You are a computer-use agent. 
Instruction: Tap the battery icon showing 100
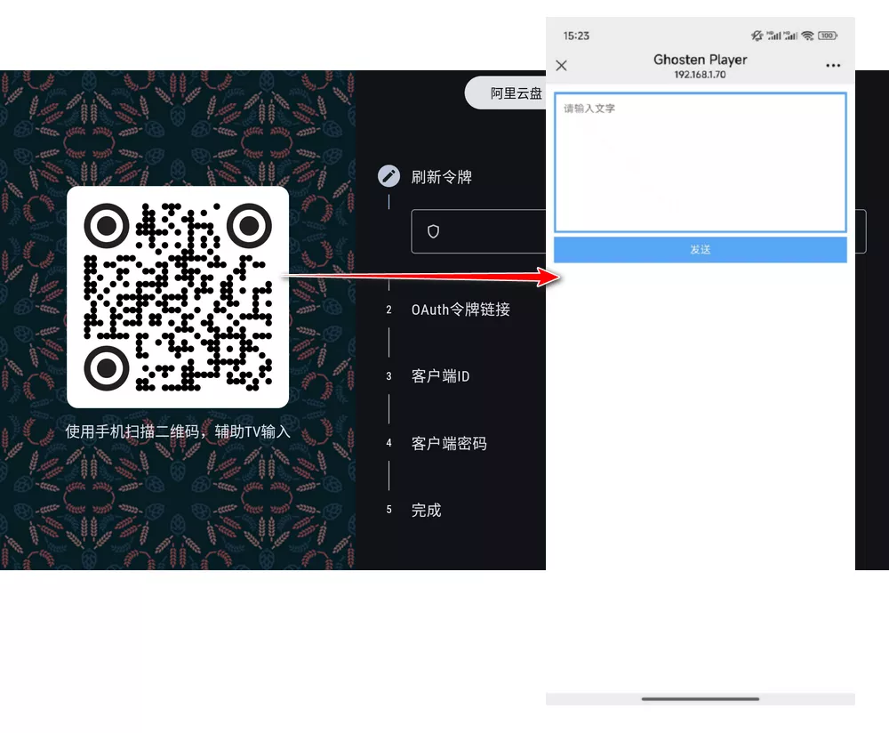827,36
